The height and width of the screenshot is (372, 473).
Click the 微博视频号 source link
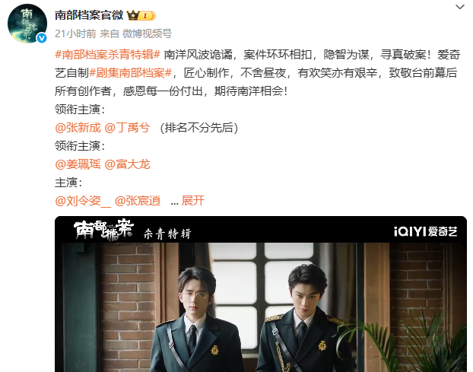[x=148, y=33]
